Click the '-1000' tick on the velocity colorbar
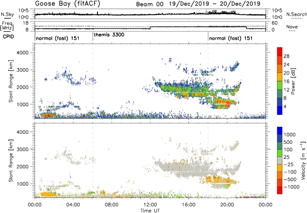The width and height of the screenshot is (307, 213). coord(292,187)
